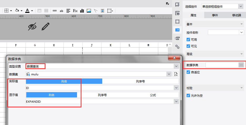The height and width of the screenshot is (125, 246).
Task: Click the 控件名称 input field
Action: coord(223,32)
